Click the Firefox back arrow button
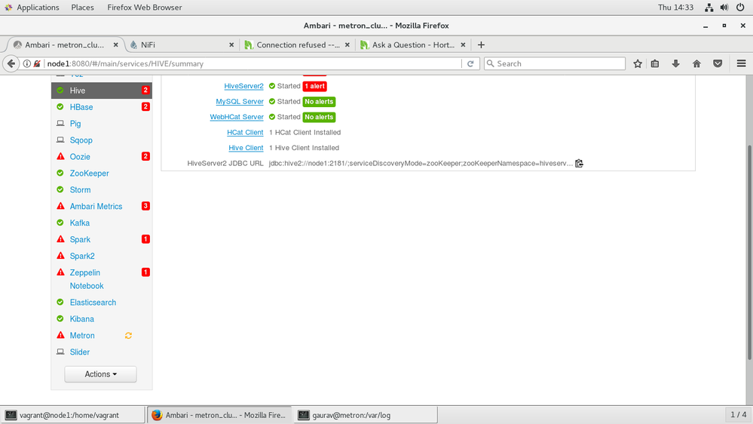753x424 pixels. click(11, 63)
